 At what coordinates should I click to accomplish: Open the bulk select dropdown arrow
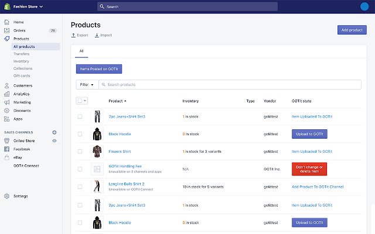click(85, 101)
